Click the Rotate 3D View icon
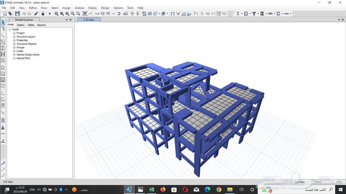The height and width of the screenshot is (194, 346). [x=119, y=13]
